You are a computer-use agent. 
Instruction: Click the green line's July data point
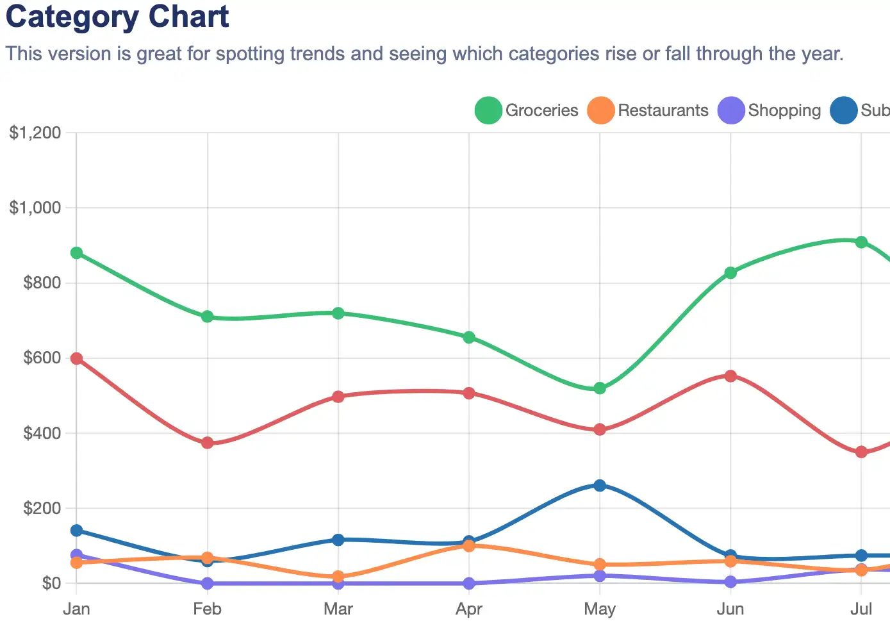tap(861, 242)
